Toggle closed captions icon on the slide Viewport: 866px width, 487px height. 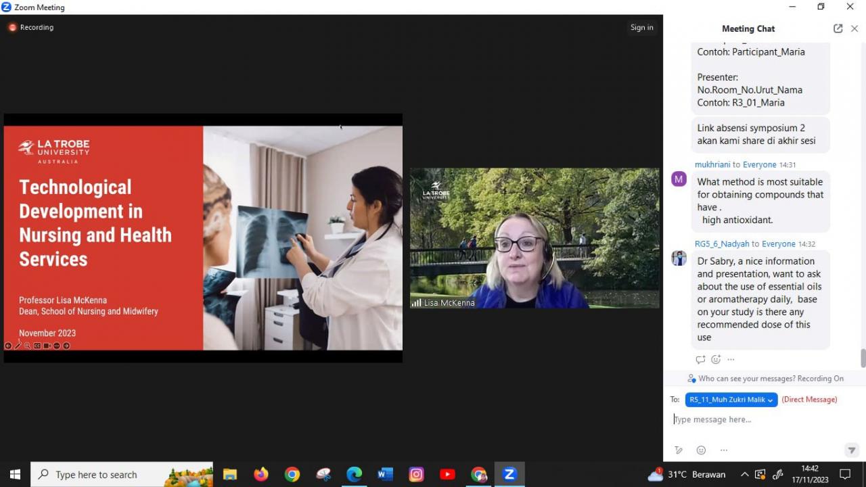tap(37, 346)
